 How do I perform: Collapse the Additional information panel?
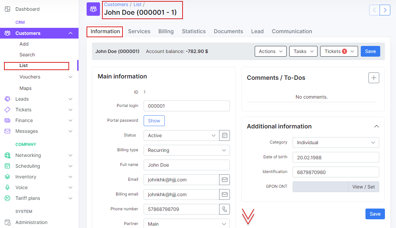(x=377, y=126)
